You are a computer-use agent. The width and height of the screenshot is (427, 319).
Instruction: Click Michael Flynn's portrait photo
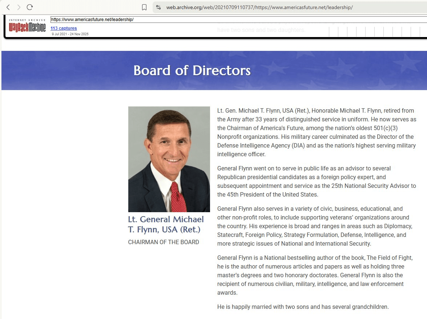(x=169, y=159)
